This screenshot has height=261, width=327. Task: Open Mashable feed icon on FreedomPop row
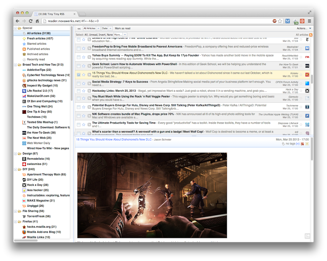pos(307,48)
